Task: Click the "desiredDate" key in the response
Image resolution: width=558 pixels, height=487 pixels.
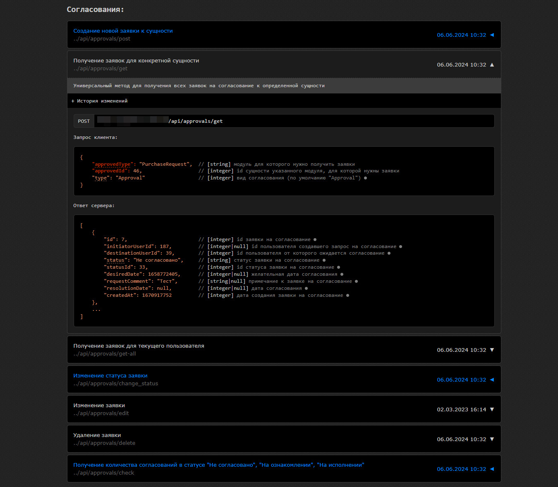Action: click(x=123, y=275)
